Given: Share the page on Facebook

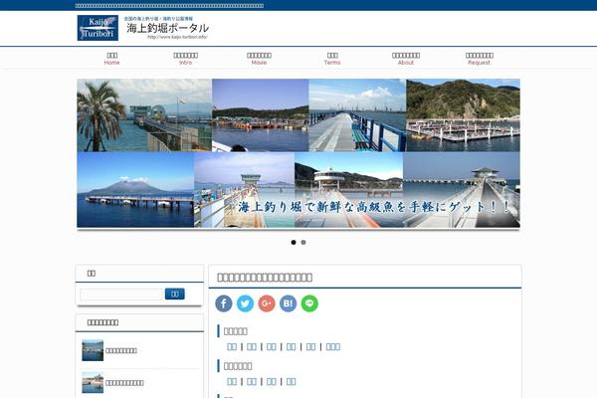Looking at the screenshot, I should 224,303.
